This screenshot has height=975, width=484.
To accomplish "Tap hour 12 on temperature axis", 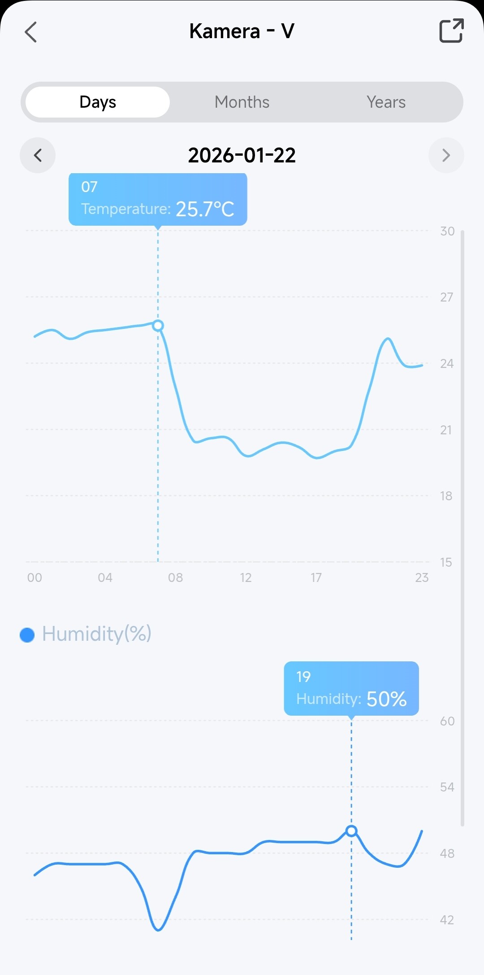I will (x=246, y=577).
